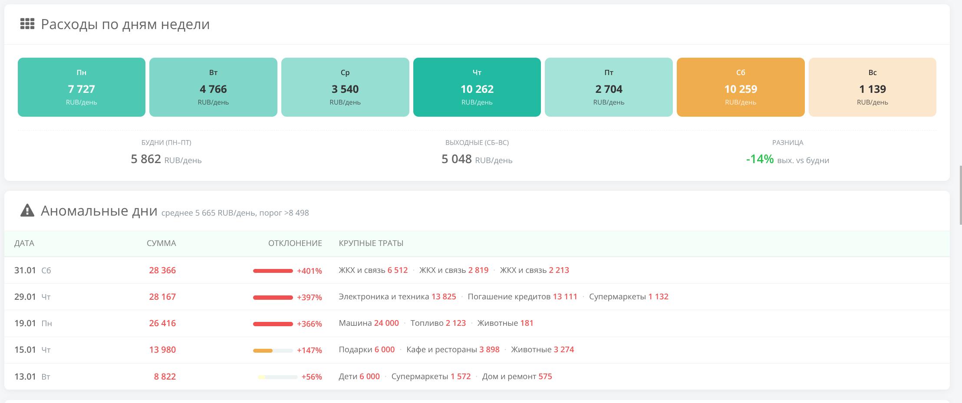
Task: Click 'Машина 24 000' expense entry
Action: tap(369, 323)
